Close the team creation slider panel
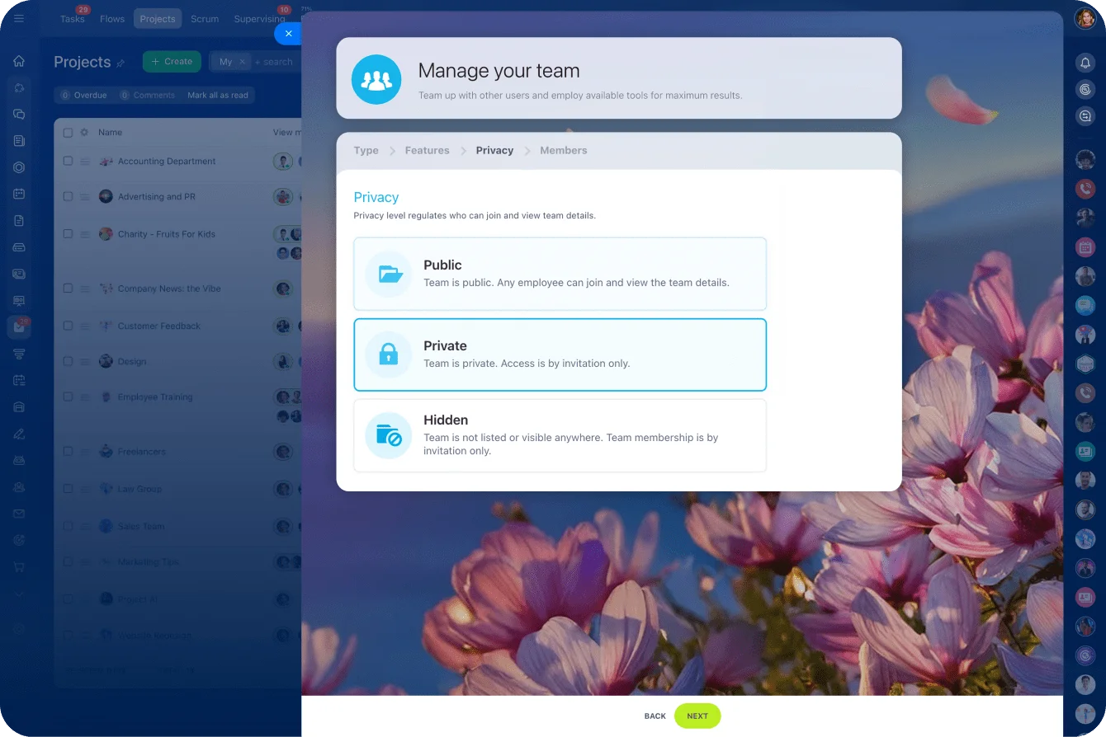 coord(288,34)
